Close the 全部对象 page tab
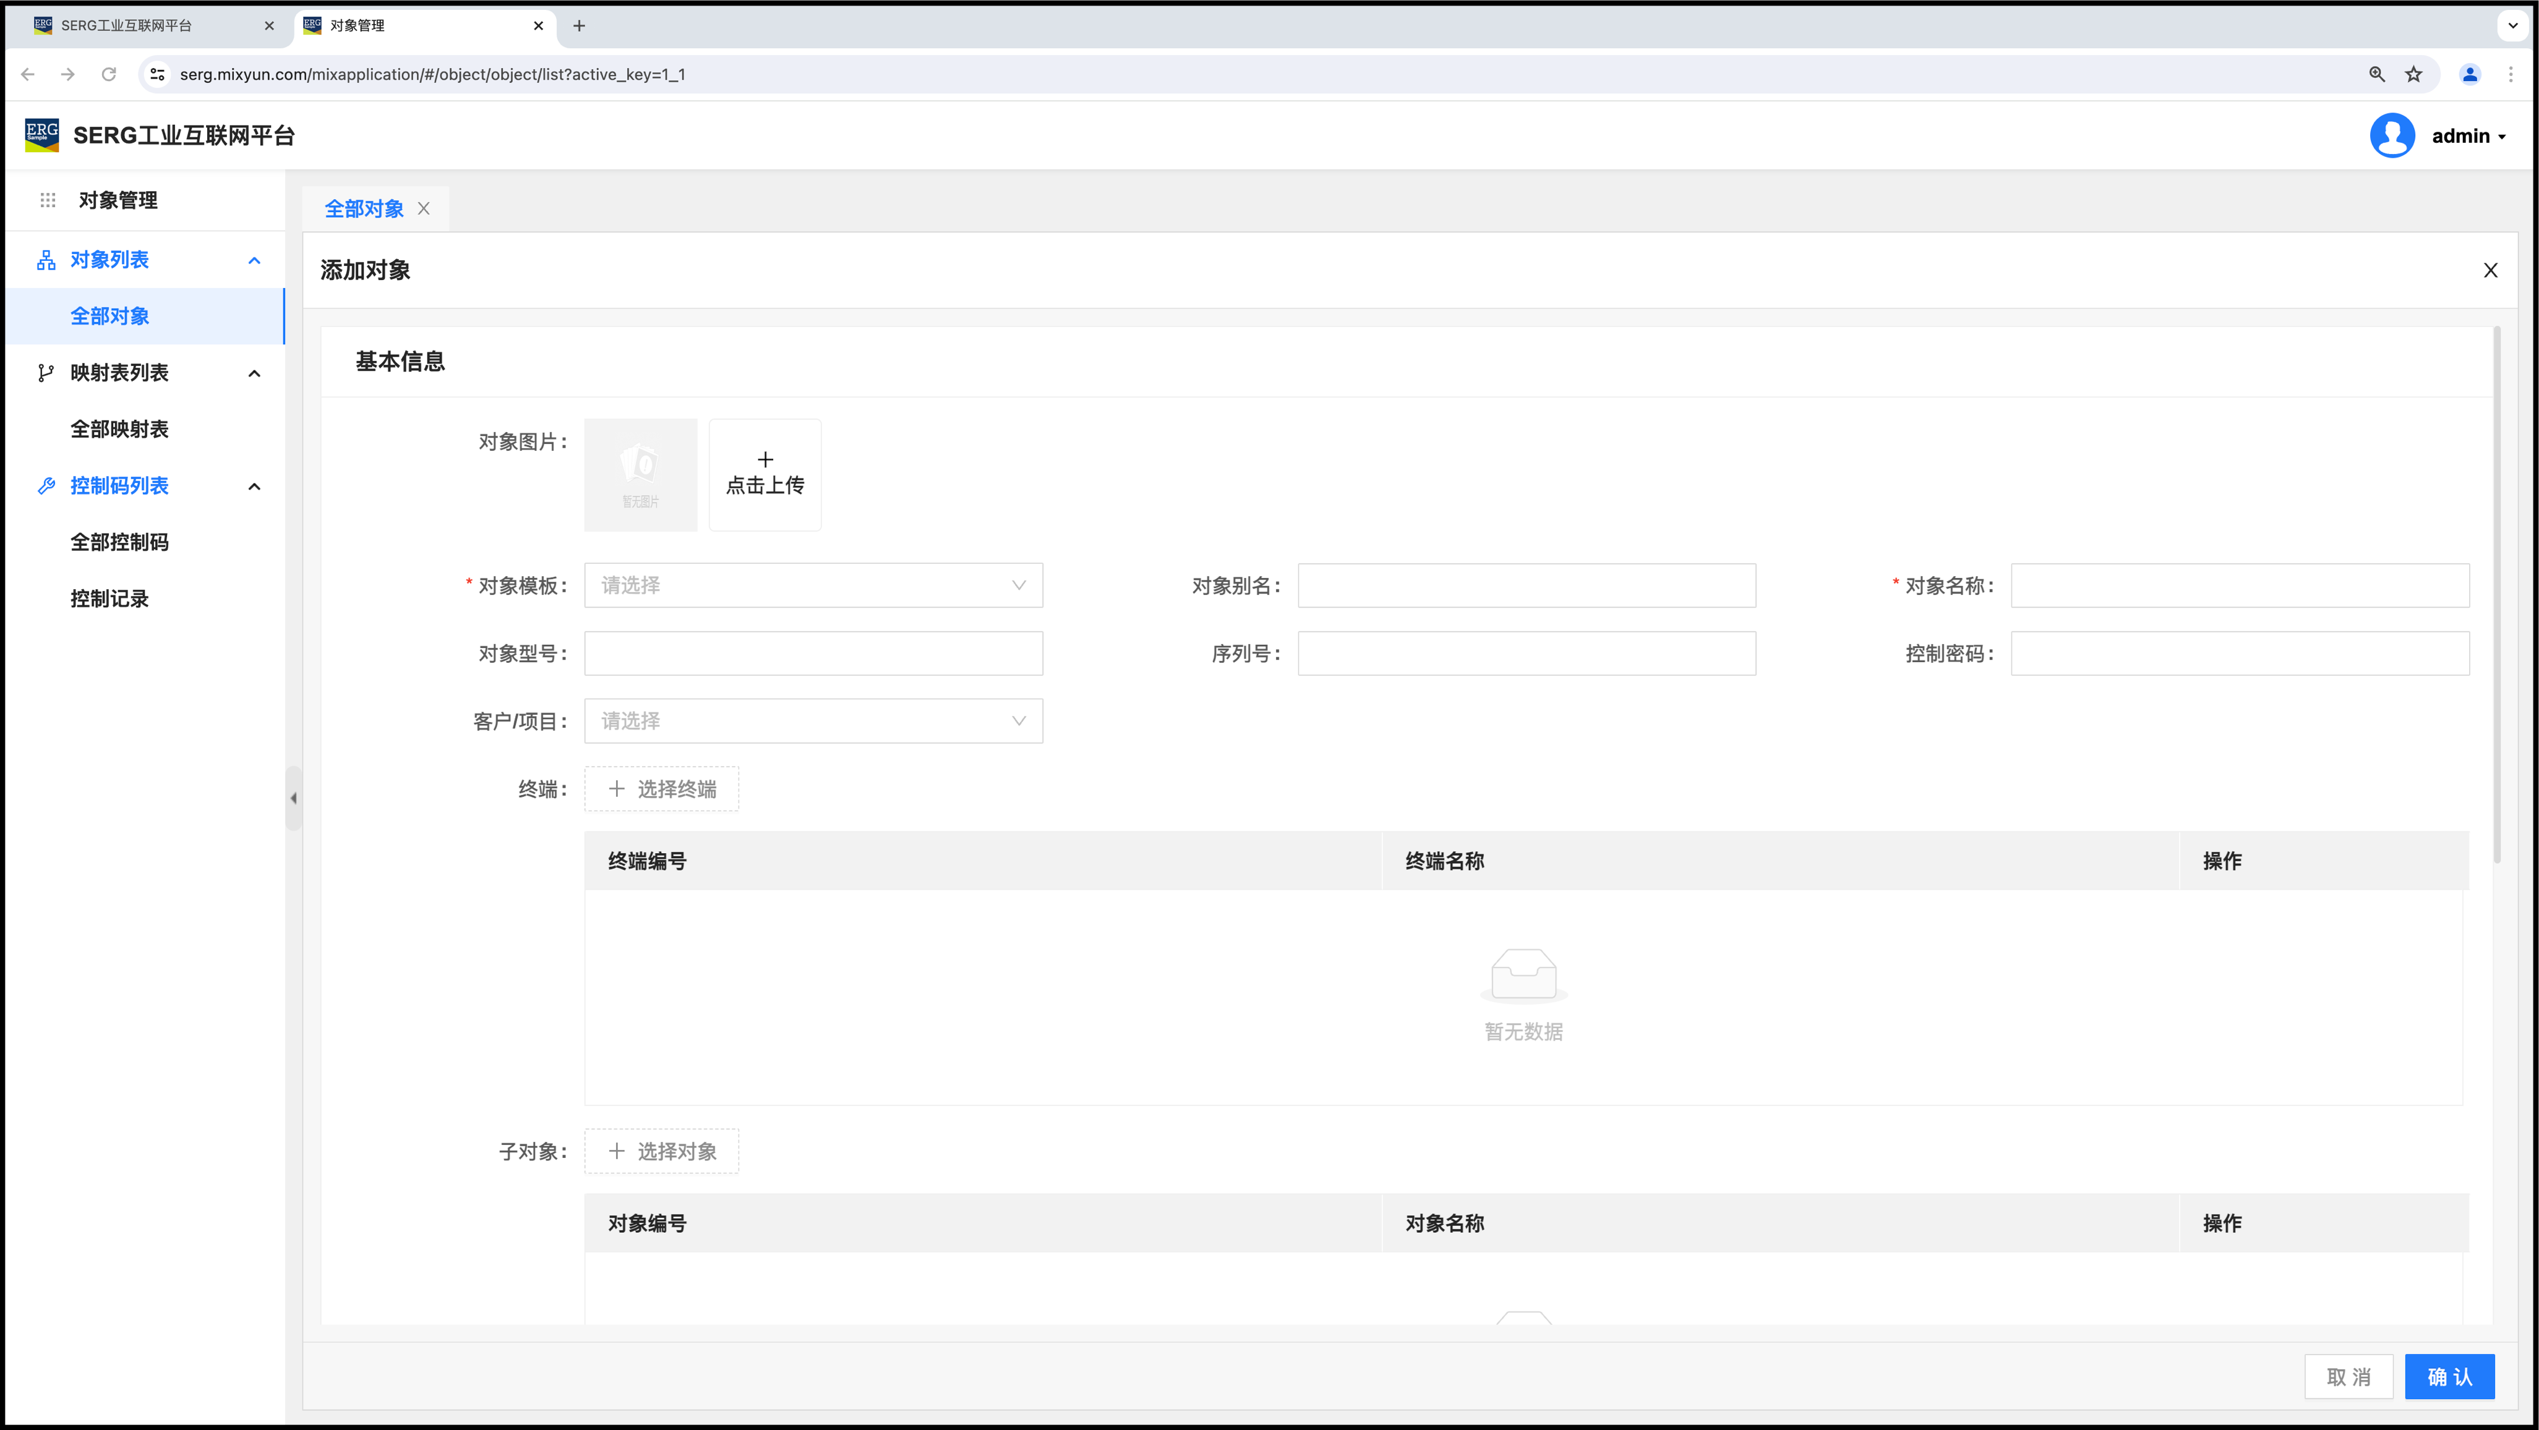2539x1430 pixels. coord(424,209)
